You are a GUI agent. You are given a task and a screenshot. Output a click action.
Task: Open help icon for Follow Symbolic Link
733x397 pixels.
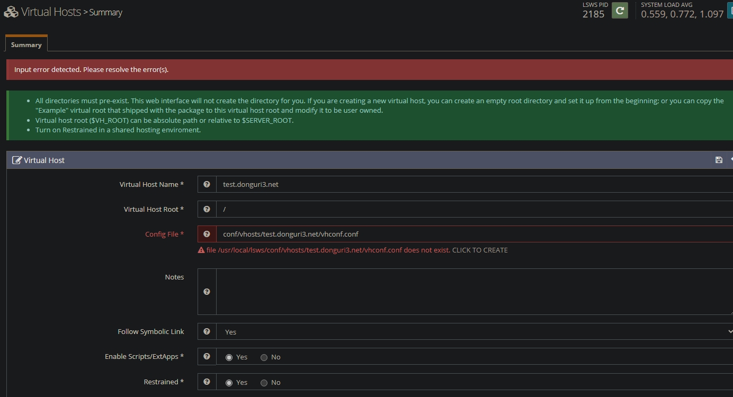click(207, 331)
